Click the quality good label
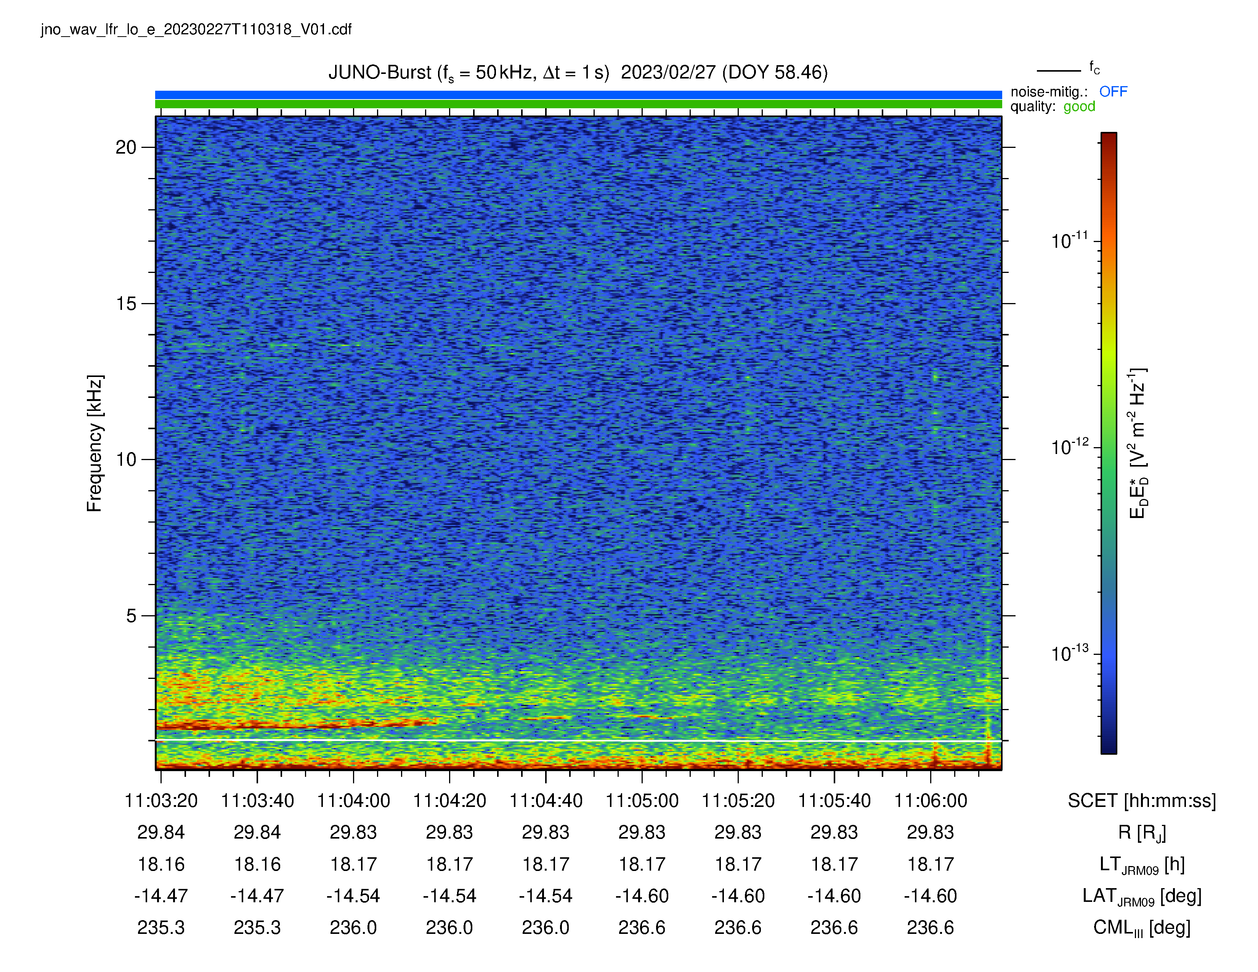 [x=1053, y=106]
